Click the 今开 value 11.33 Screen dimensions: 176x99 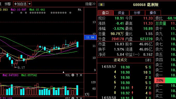[148, 18]
